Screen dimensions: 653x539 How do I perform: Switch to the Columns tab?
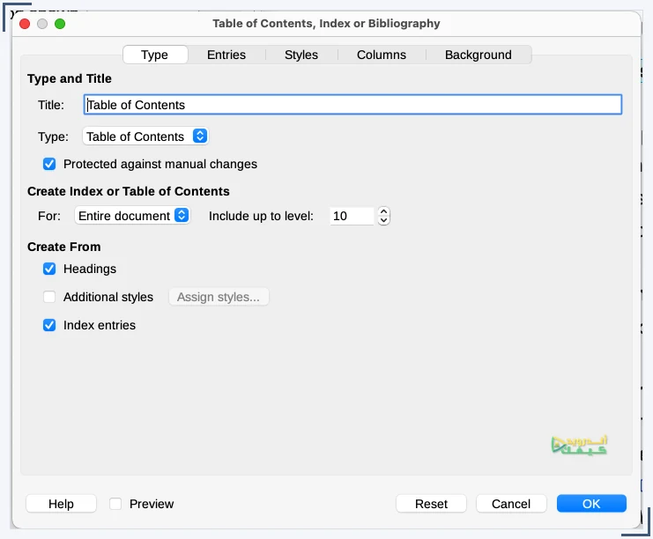point(381,55)
